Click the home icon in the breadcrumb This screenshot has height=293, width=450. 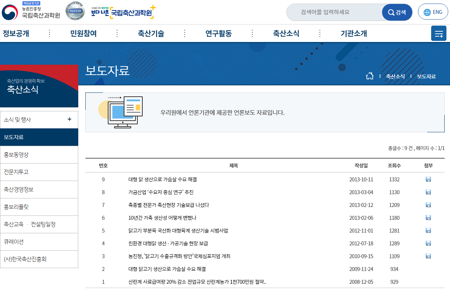click(x=370, y=75)
